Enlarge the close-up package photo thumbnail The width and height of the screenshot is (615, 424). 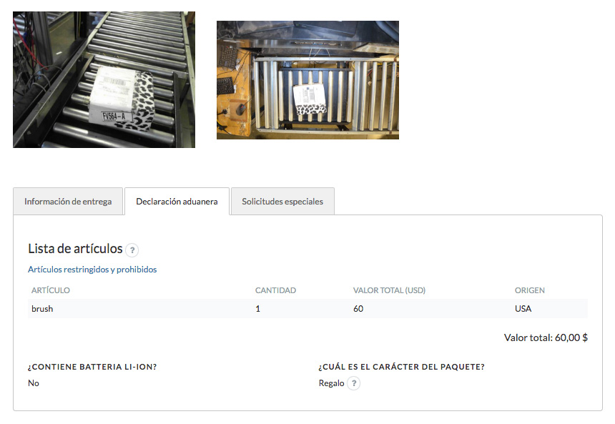pyautogui.click(x=104, y=79)
